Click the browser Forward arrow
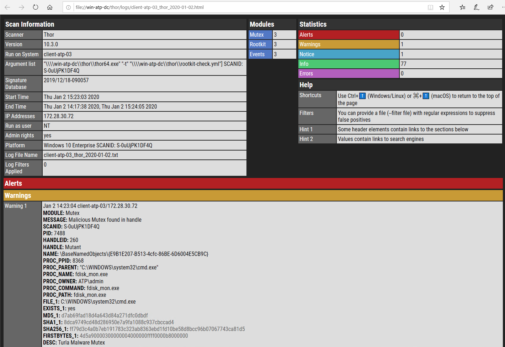 coord(21,7)
